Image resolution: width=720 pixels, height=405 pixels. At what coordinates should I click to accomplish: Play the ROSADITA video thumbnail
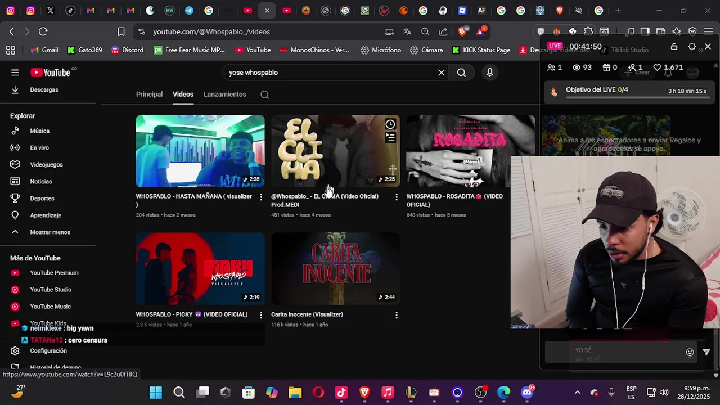point(470,151)
